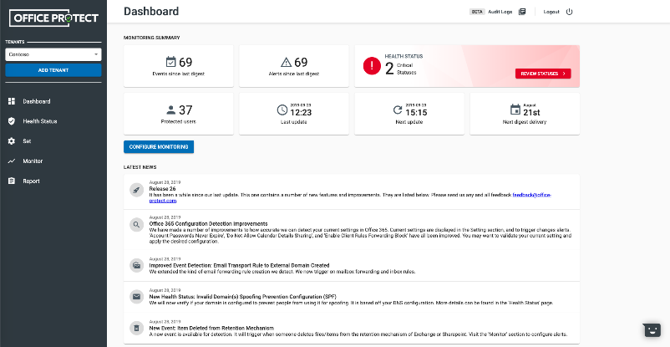Click the Report document icon
This screenshot has height=347, width=670.
click(x=12, y=181)
